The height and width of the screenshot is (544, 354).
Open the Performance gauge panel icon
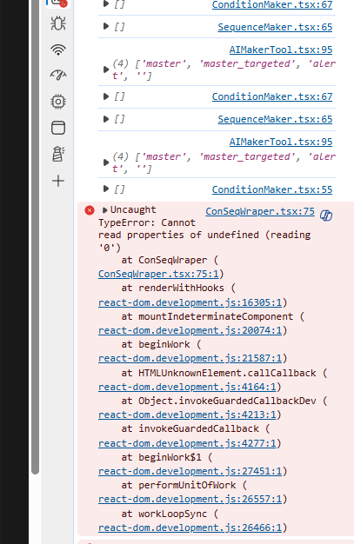point(58,75)
